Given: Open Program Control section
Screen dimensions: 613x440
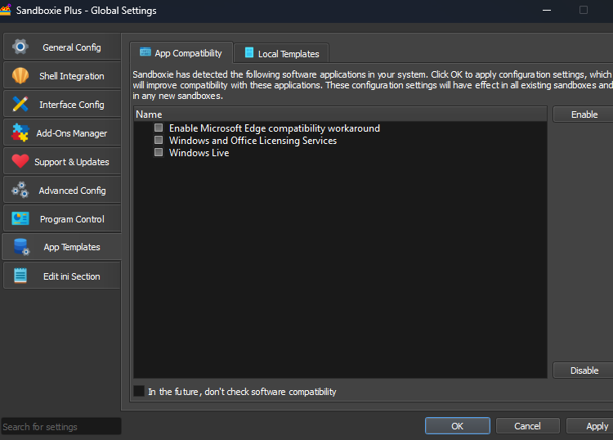Looking at the screenshot, I should [62, 218].
